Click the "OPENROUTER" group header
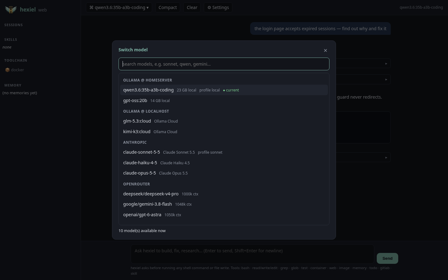 point(137,184)
